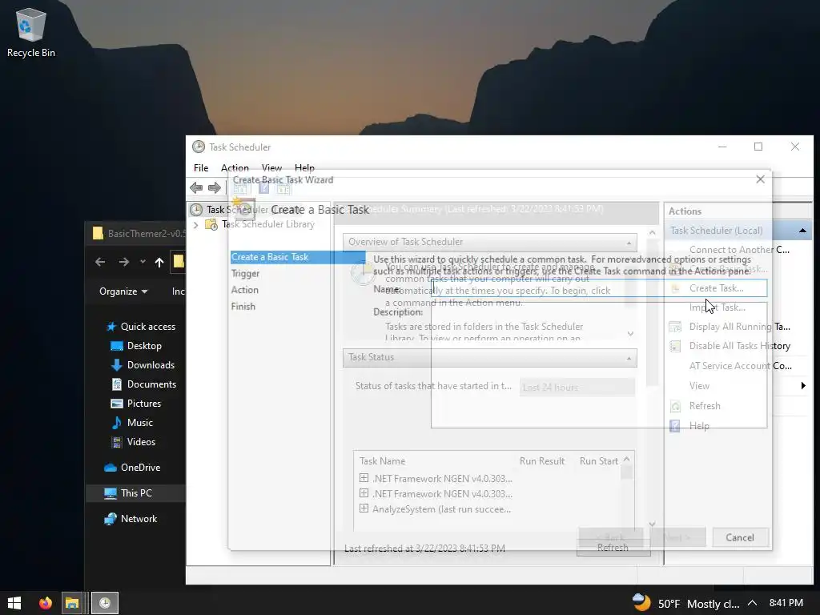Select the Trigger step in the wizard
This screenshot has height=615, width=820.
point(245,274)
